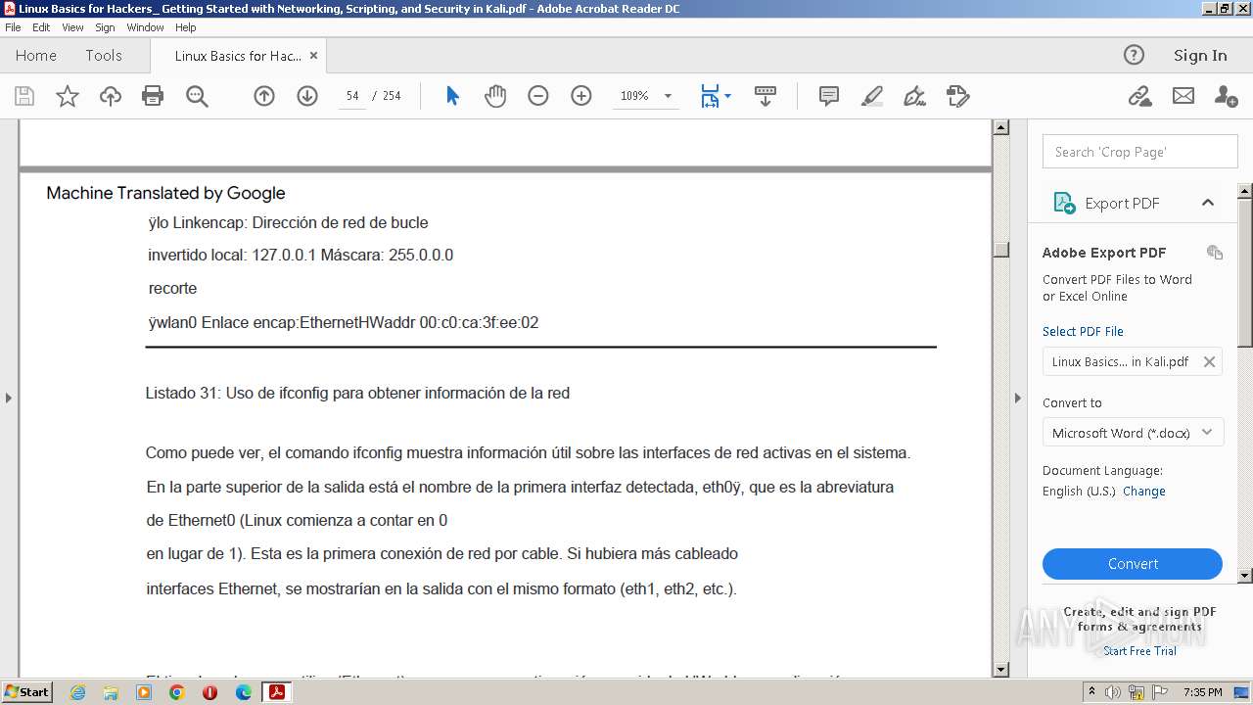Expand the left navigation pane arrow

coord(9,398)
